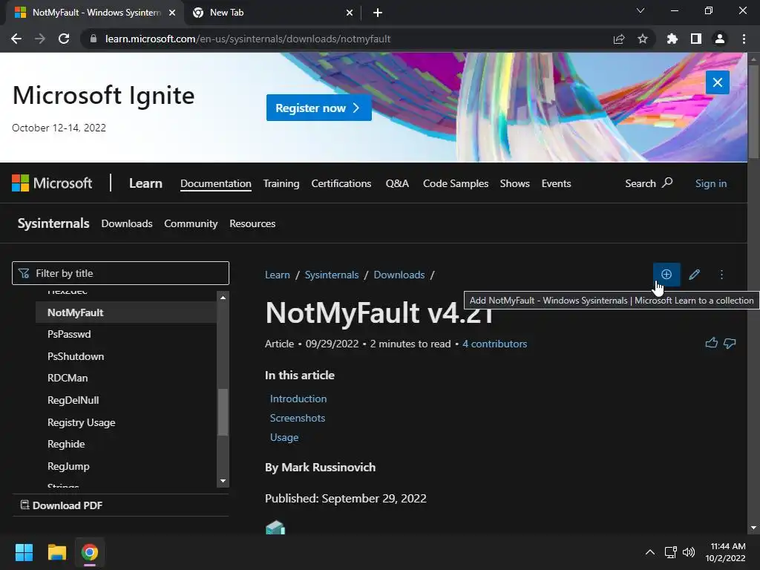Open the Training menu item
This screenshot has width=760, height=570.
click(281, 183)
